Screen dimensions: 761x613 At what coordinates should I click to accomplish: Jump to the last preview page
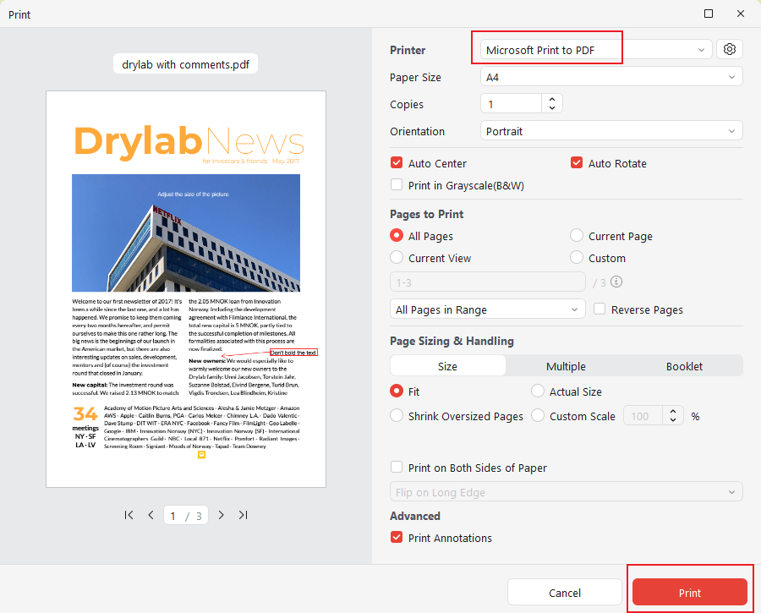(x=243, y=515)
